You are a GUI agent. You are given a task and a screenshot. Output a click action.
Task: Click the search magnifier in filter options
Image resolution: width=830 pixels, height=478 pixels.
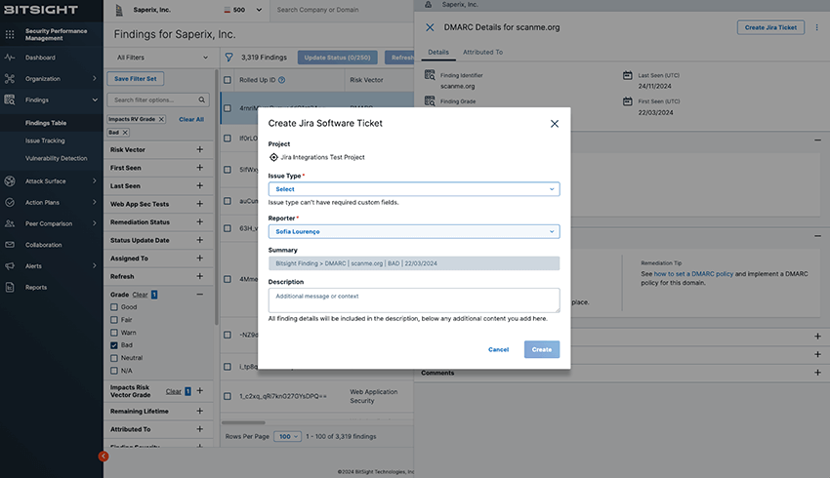[202, 100]
